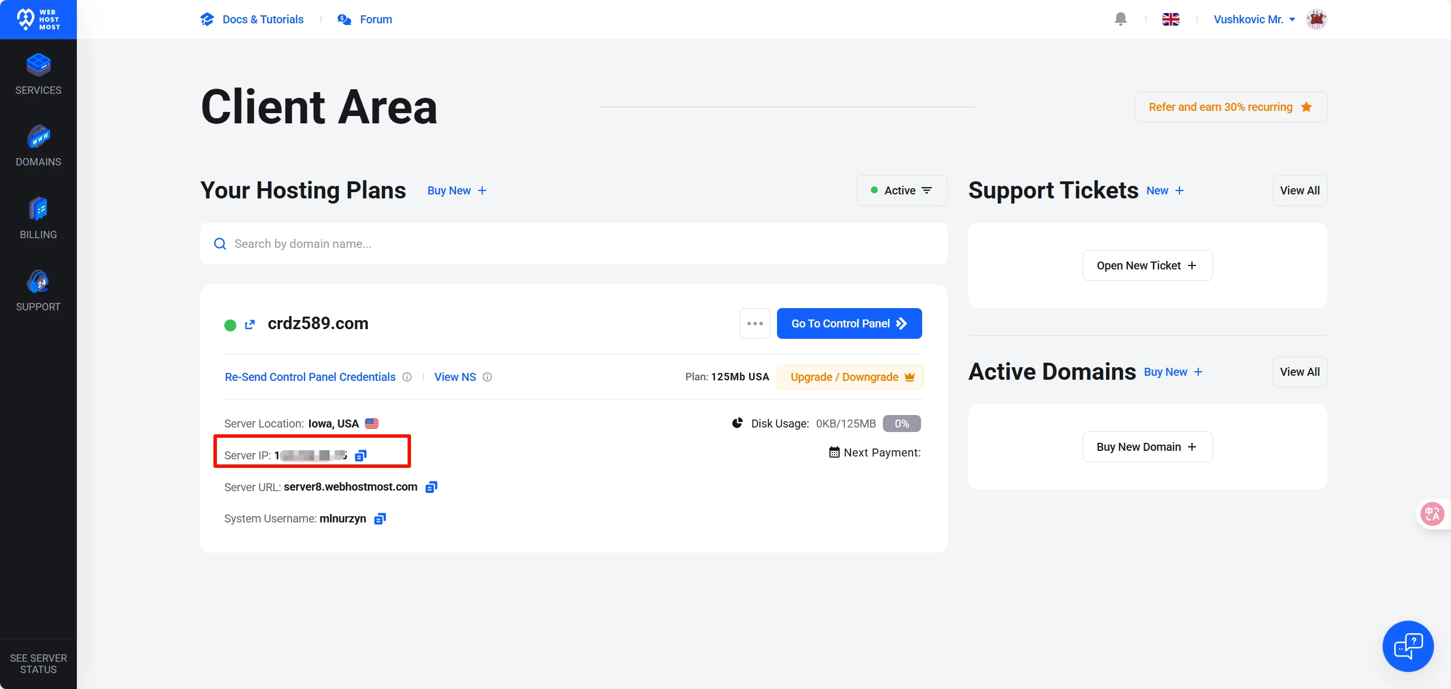Show info tooltip next to View NS

pos(487,377)
